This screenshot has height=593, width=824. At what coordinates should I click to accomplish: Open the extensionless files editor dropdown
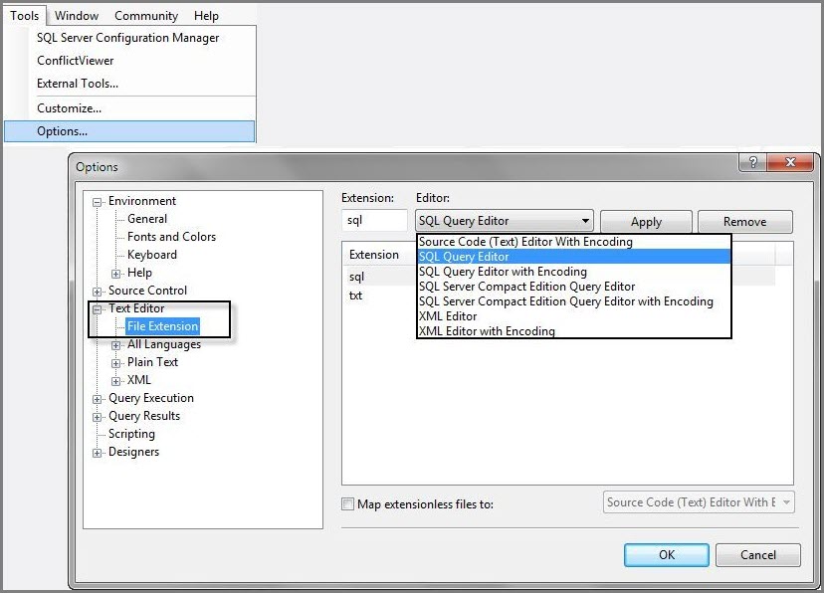tap(699, 502)
